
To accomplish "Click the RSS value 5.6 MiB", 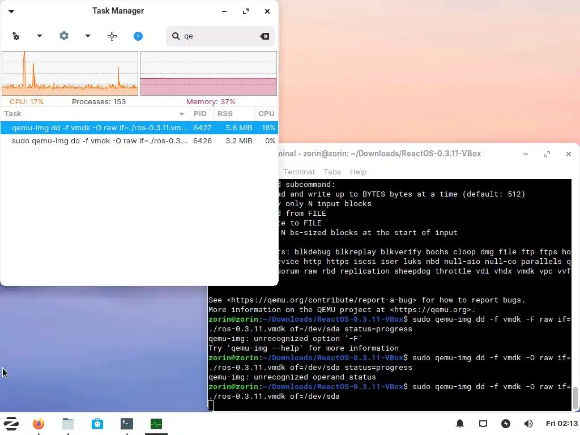I will pos(239,127).
